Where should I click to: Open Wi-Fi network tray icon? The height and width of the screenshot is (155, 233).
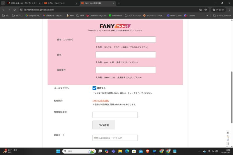click(x=209, y=151)
